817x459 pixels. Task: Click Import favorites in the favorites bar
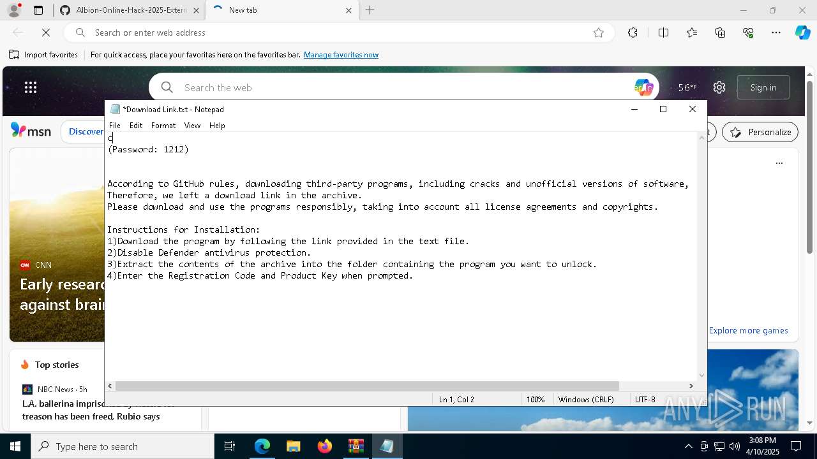pos(43,55)
